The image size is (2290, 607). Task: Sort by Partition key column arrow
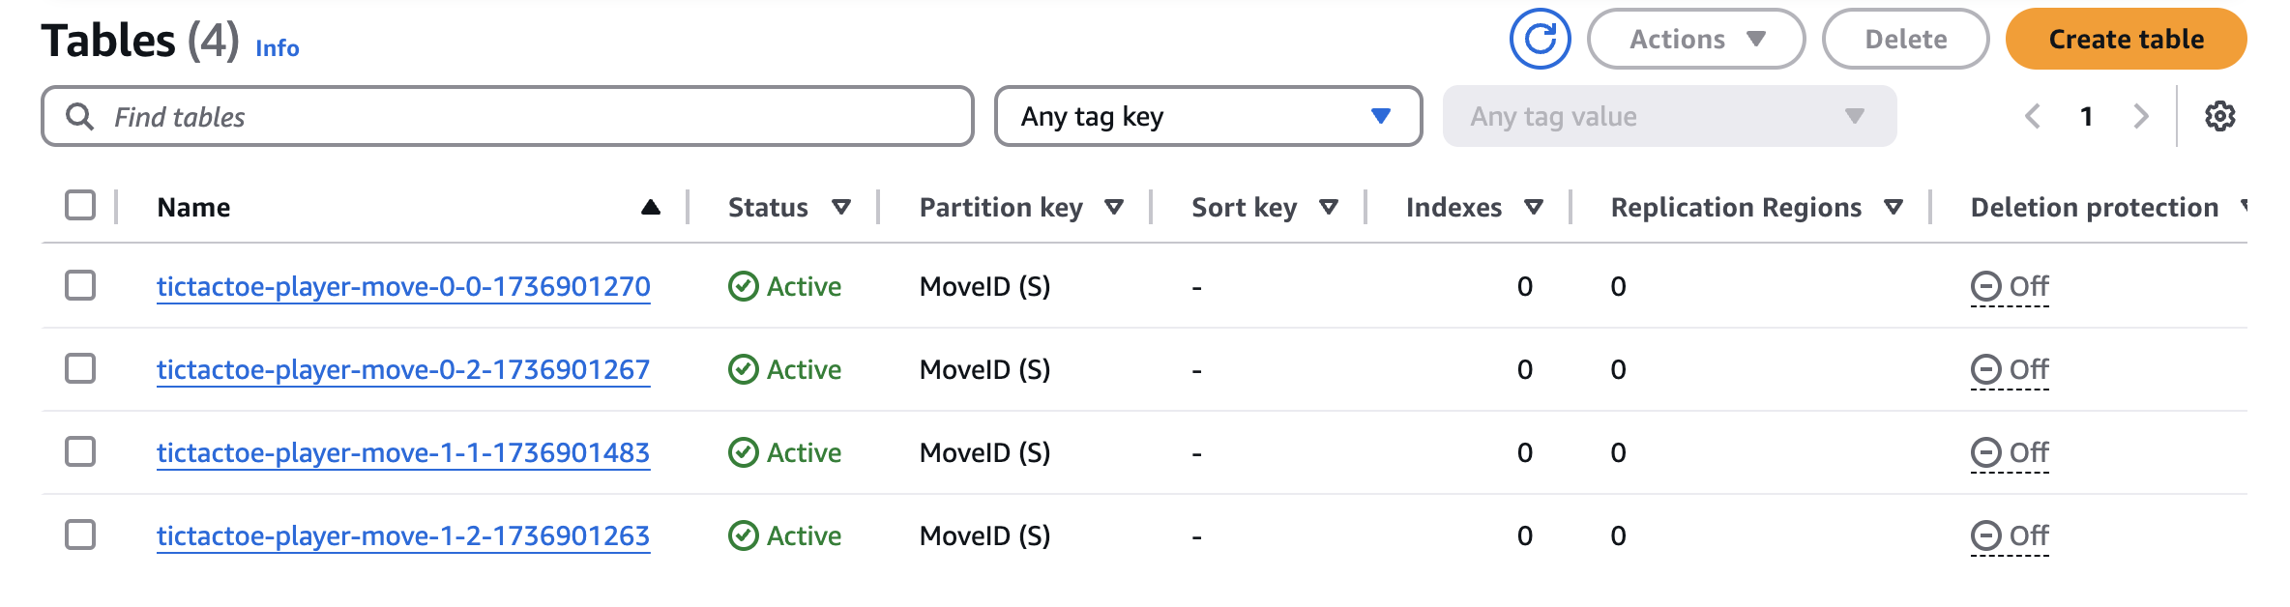[x=1114, y=207]
